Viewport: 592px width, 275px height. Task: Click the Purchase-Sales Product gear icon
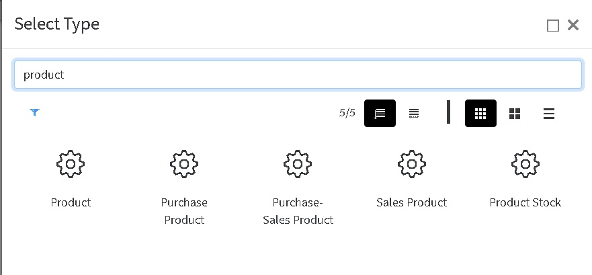tap(298, 164)
